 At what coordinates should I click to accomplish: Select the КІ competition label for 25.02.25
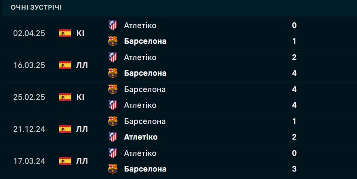point(80,97)
